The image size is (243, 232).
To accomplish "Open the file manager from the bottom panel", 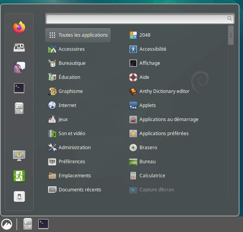I will tap(28, 224).
